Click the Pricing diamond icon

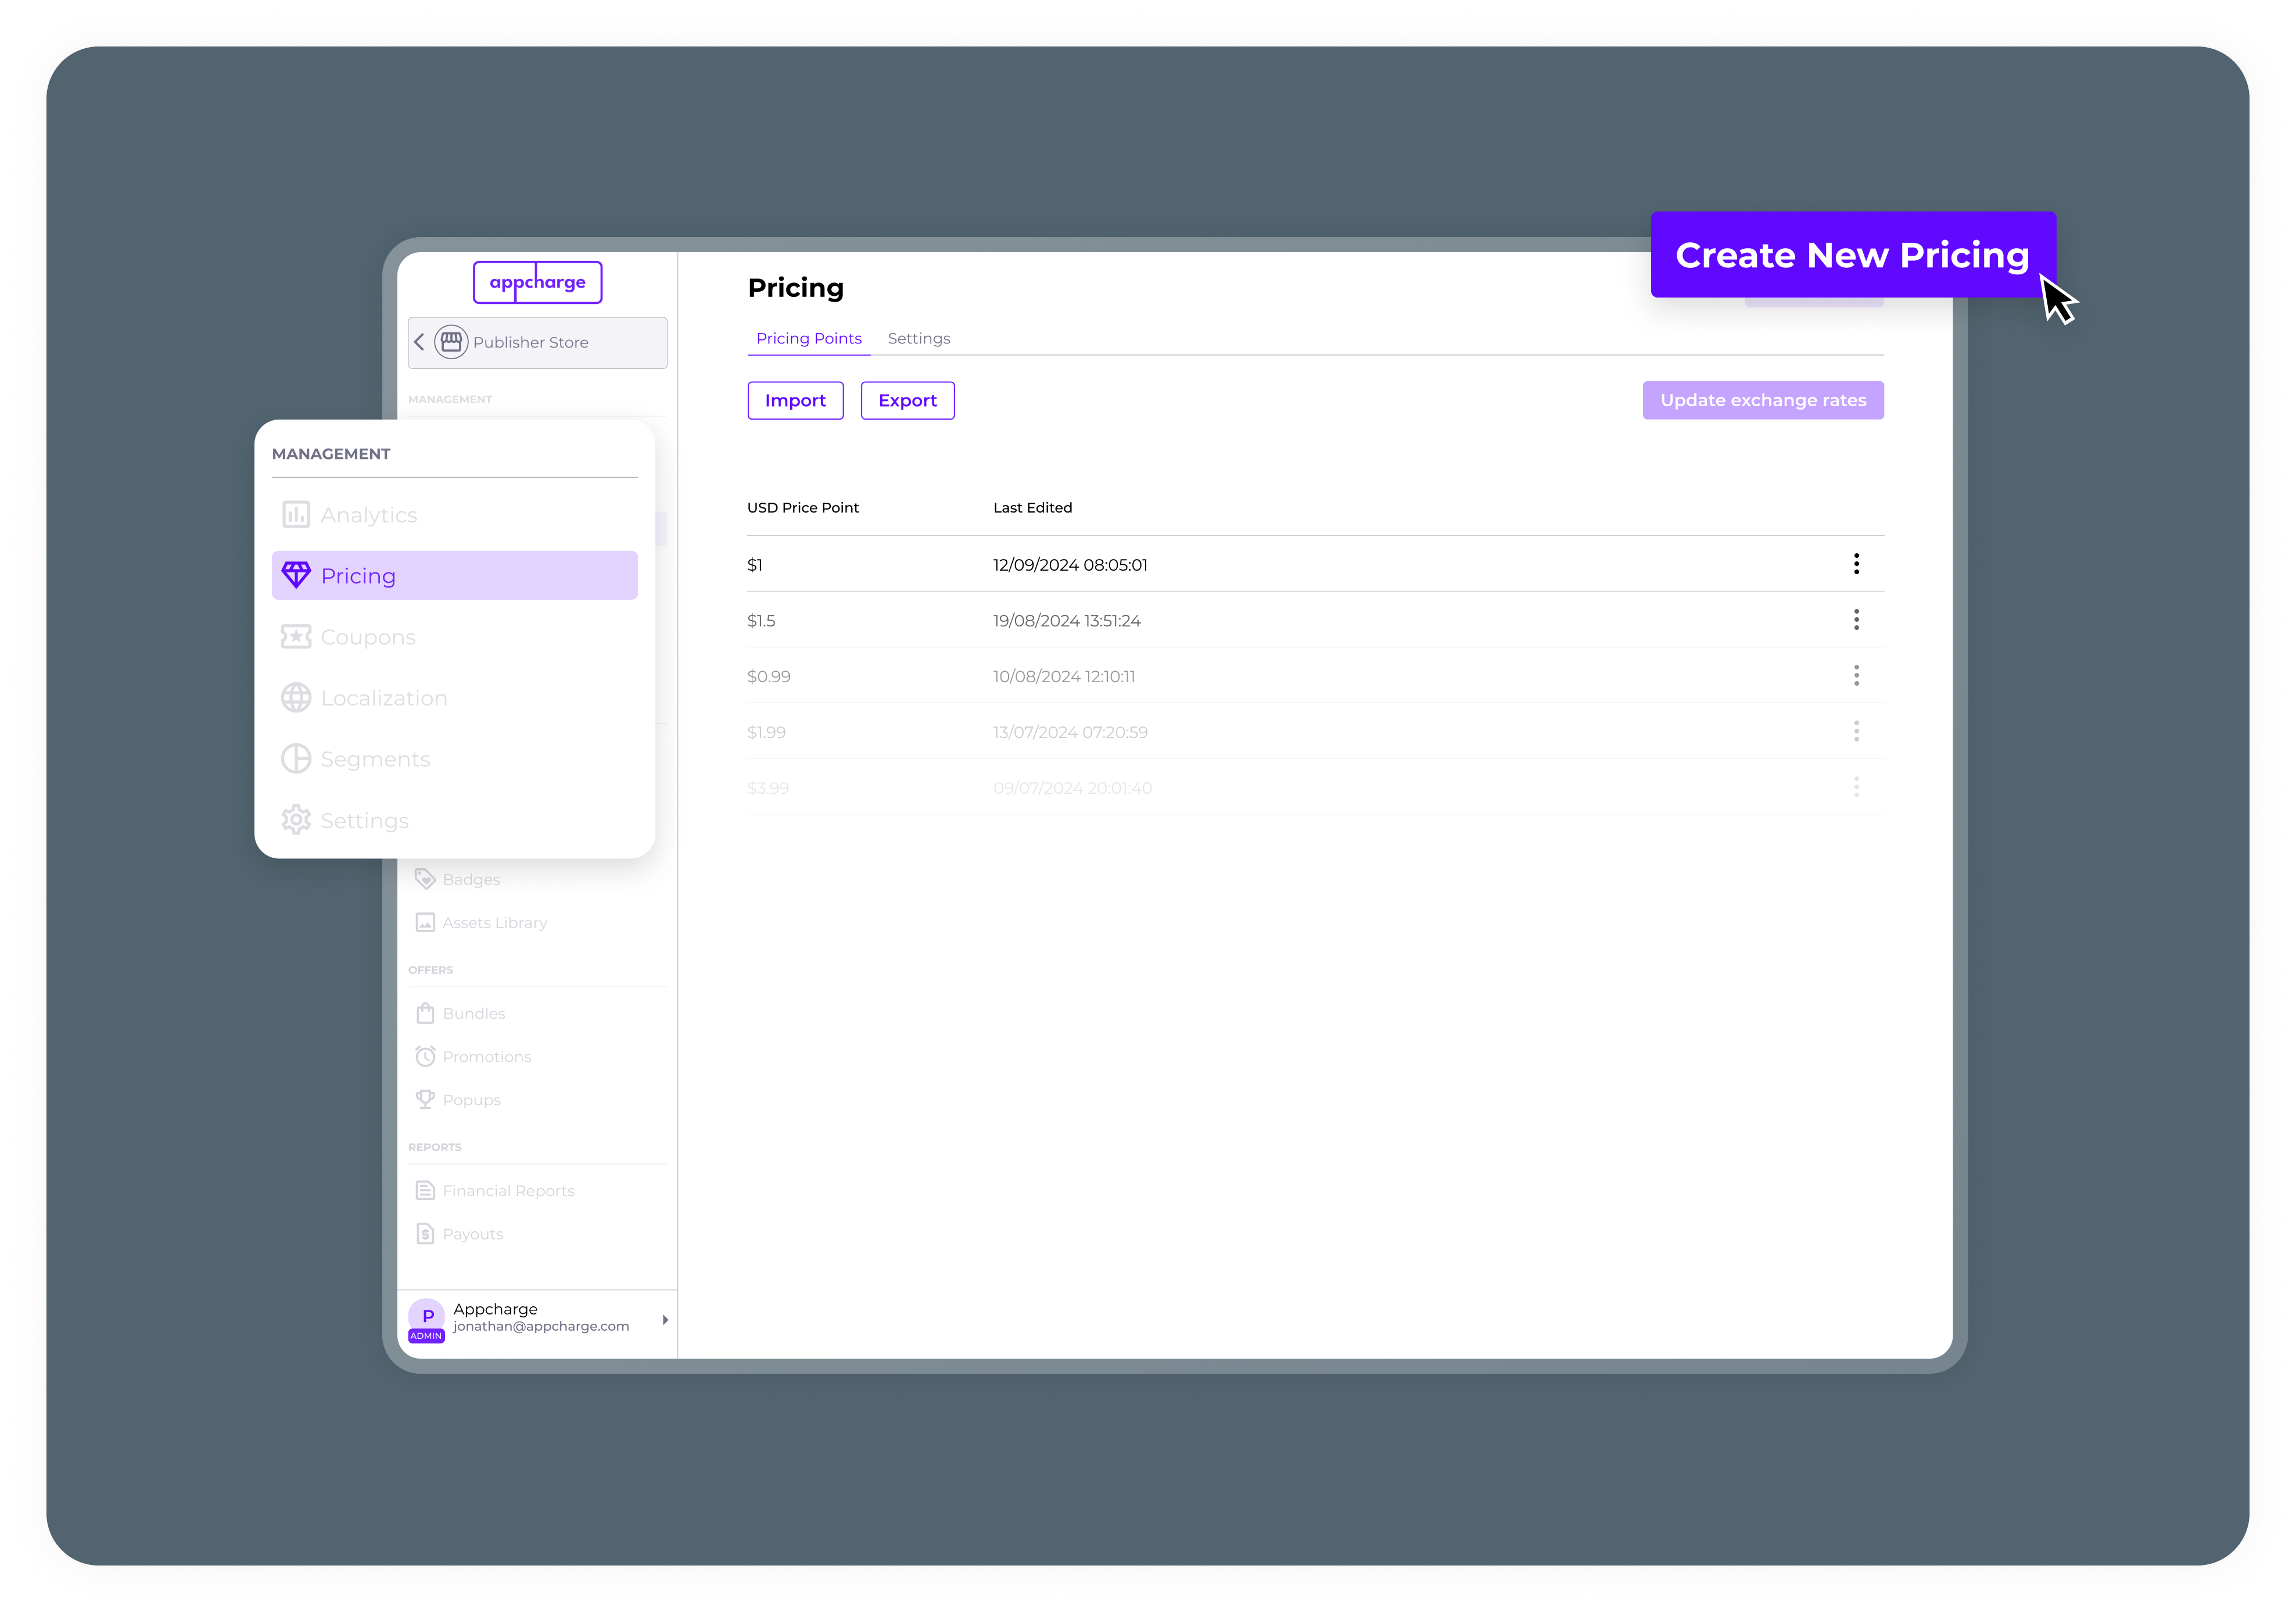click(x=296, y=576)
